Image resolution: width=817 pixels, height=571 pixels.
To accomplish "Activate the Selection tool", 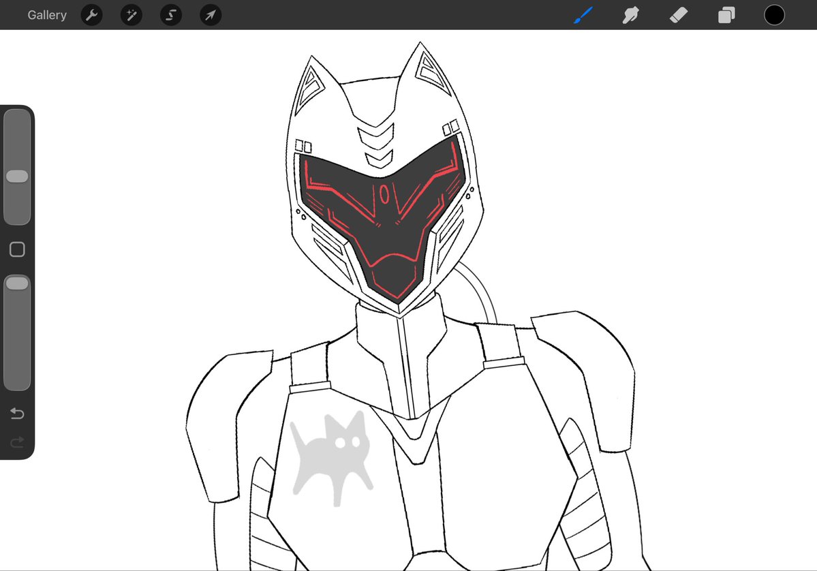I will [171, 15].
